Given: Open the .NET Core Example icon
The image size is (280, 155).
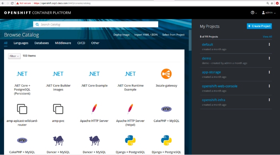Looking at the screenshot, I should pos(94,74).
